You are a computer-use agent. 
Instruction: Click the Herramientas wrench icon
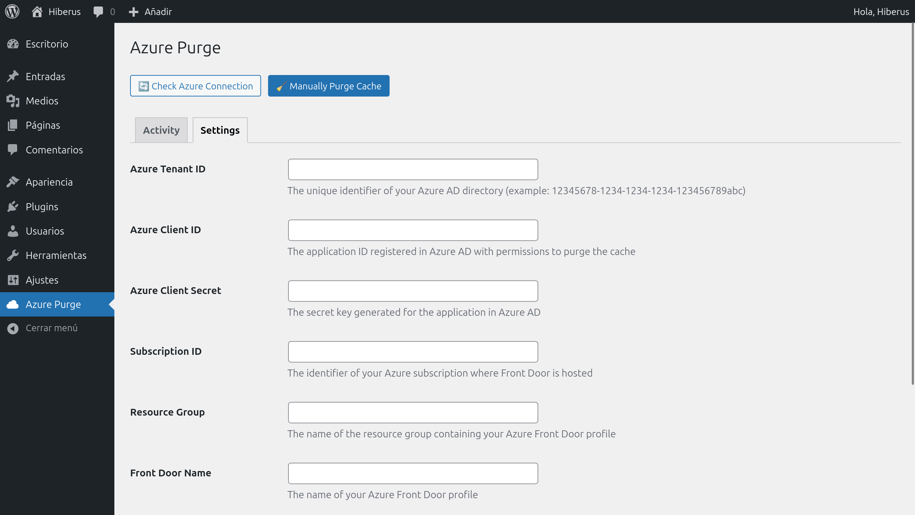point(13,255)
